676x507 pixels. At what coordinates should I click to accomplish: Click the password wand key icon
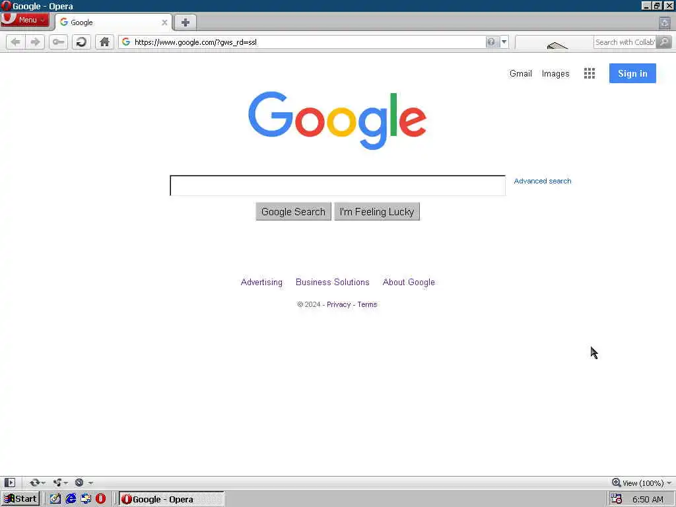coord(58,42)
